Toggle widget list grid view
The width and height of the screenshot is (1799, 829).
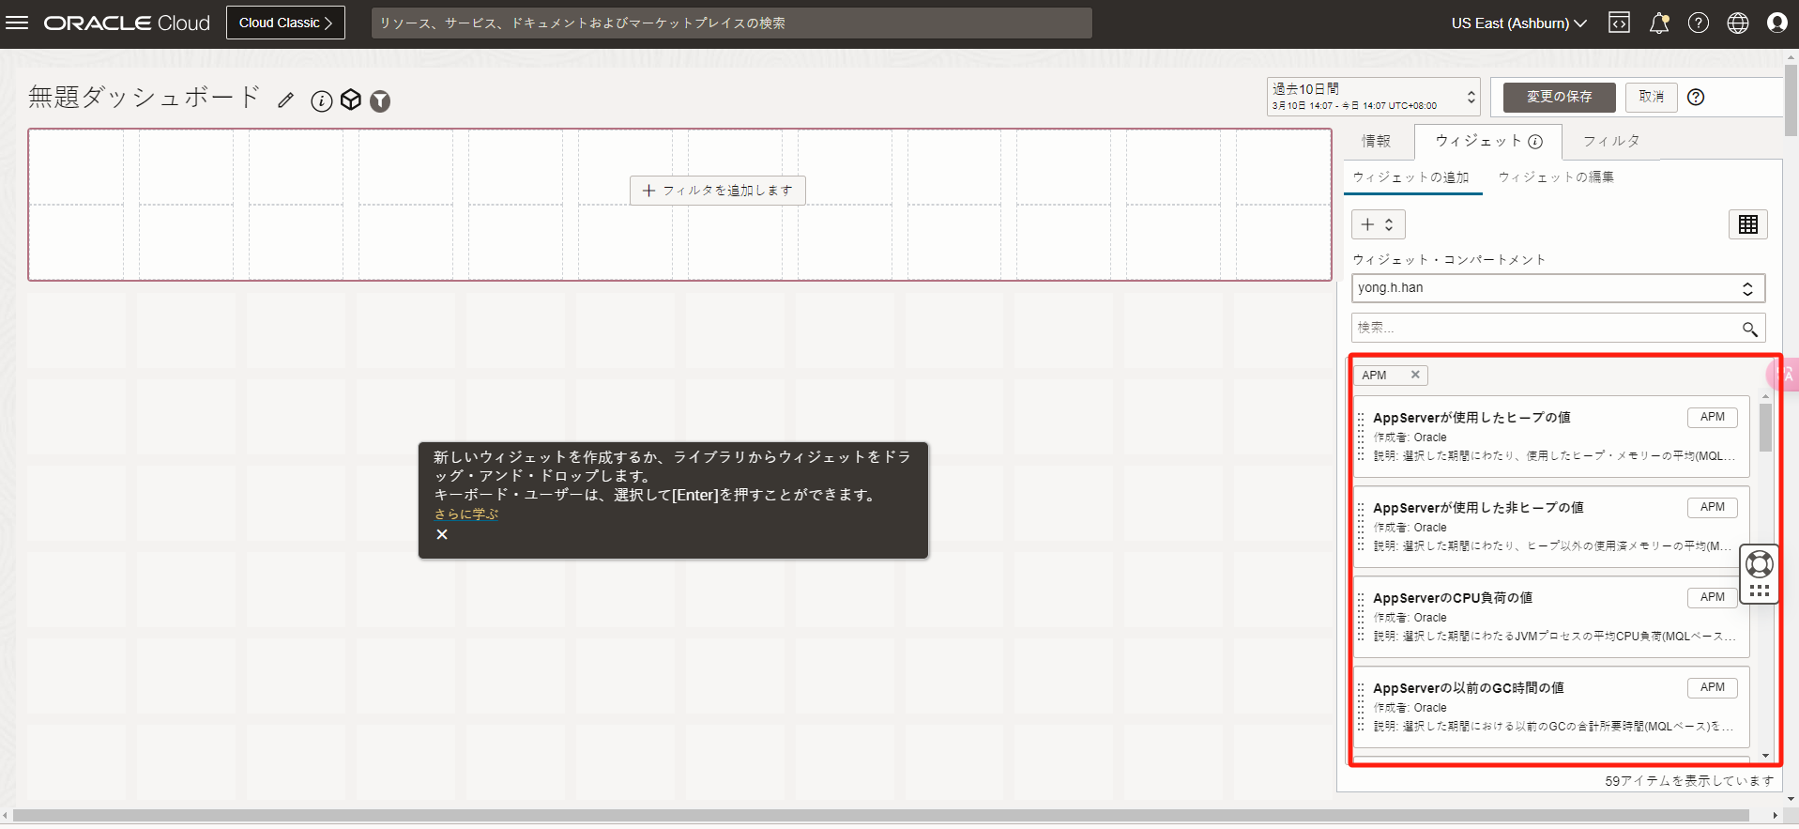pyautogui.click(x=1747, y=224)
